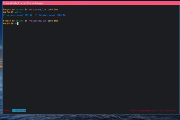Viewport: 180px width, 120px height.
Task: Click hostname 'draken' in the second prompt
Action: tap(20, 21)
